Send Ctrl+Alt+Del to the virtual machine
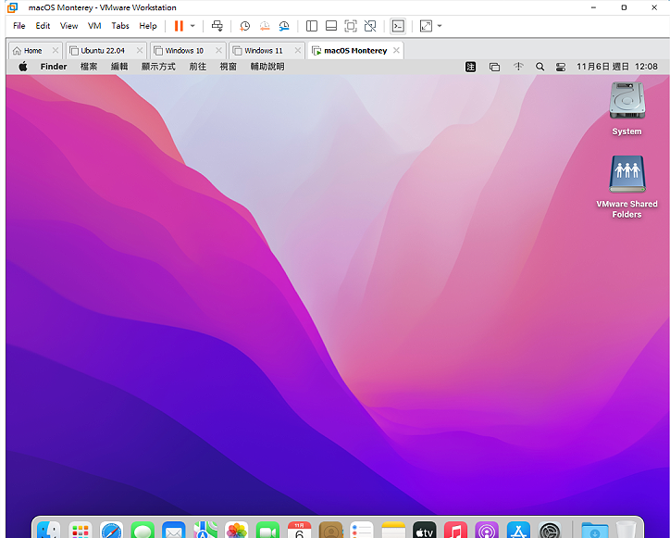This screenshot has height=538, width=670. pyautogui.click(x=217, y=26)
